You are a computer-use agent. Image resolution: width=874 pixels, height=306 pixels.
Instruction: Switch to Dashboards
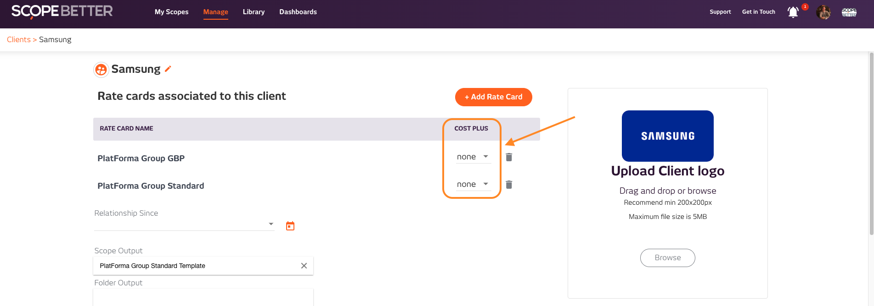[298, 12]
